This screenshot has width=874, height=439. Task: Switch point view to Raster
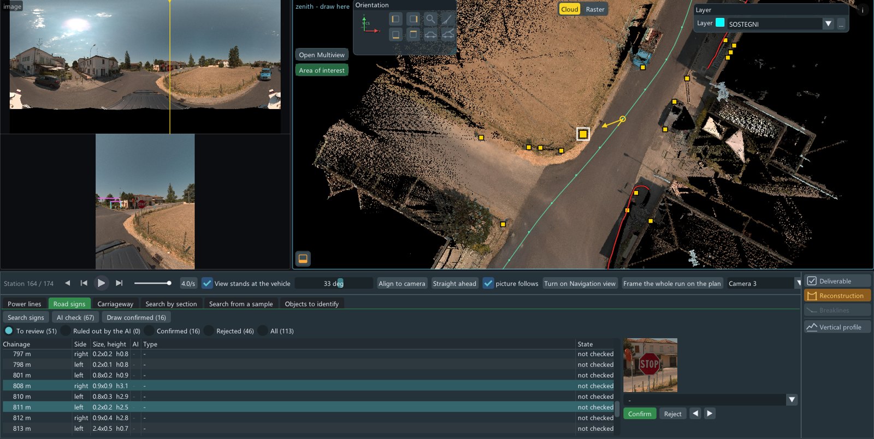pos(595,9)
